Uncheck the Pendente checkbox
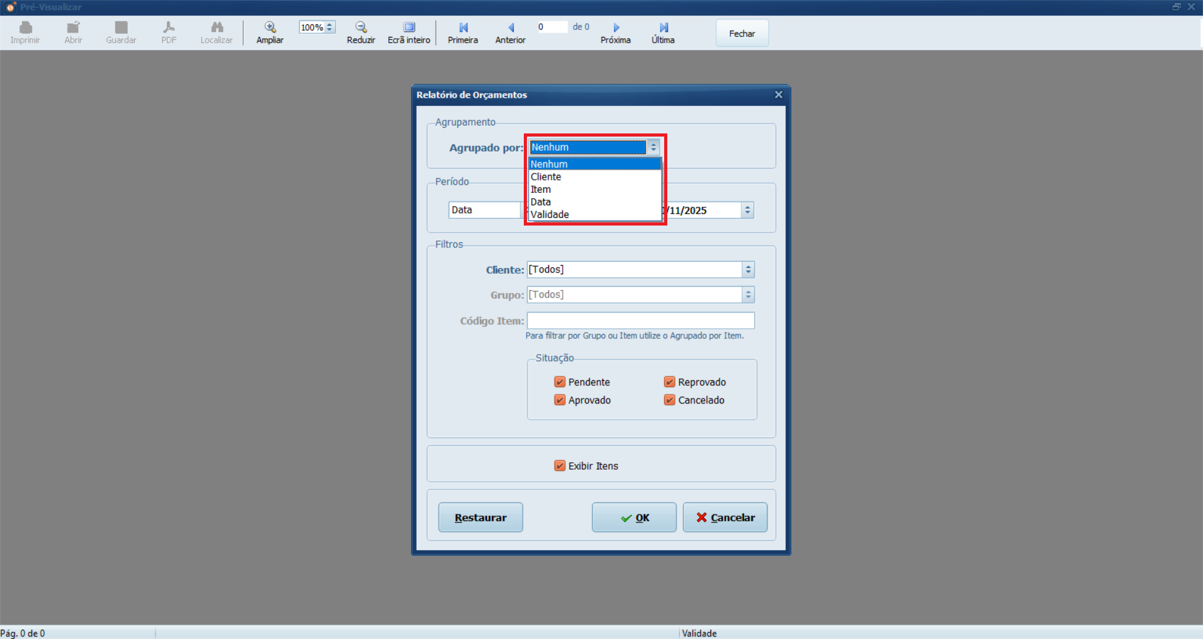Viewport: 1203px width, 639px height. point(560,382)
